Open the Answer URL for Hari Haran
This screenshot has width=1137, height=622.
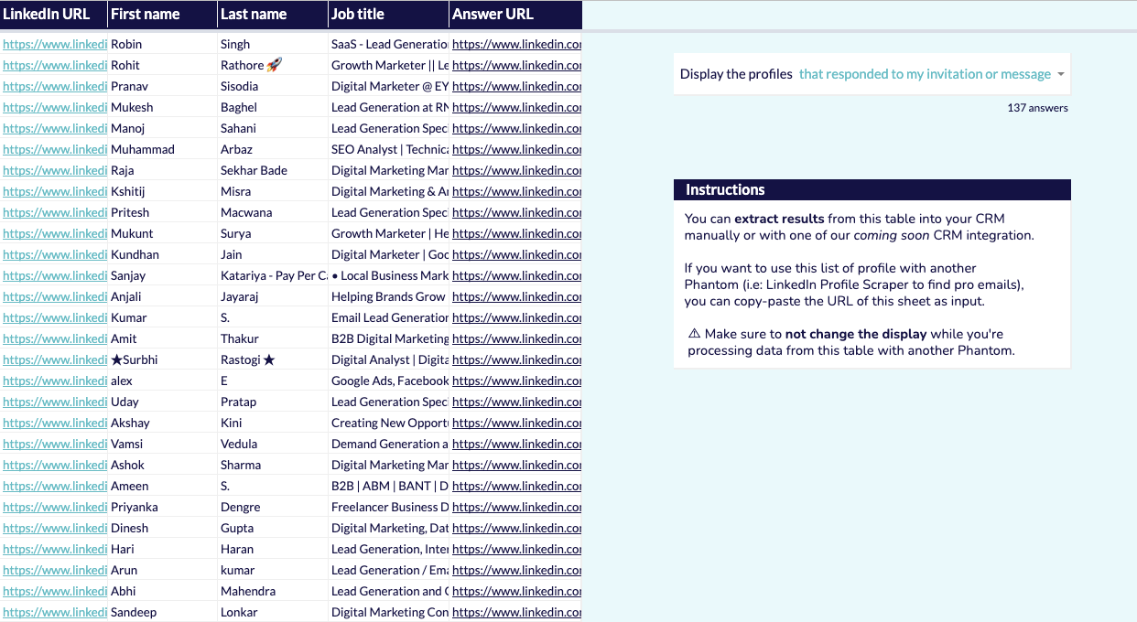pos(516,549)
